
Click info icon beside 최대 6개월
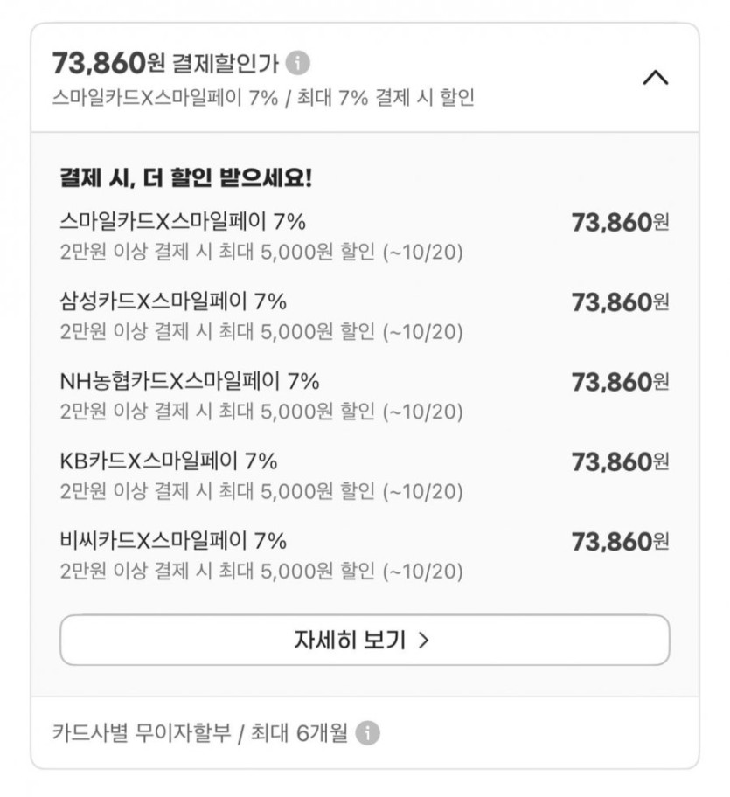pos(368,732)
